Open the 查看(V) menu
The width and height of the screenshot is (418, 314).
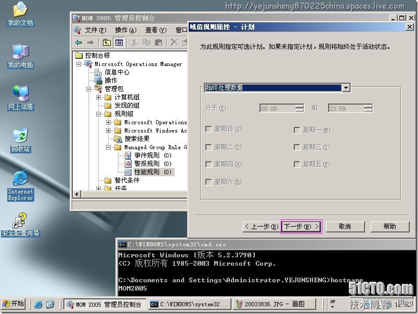155,30
